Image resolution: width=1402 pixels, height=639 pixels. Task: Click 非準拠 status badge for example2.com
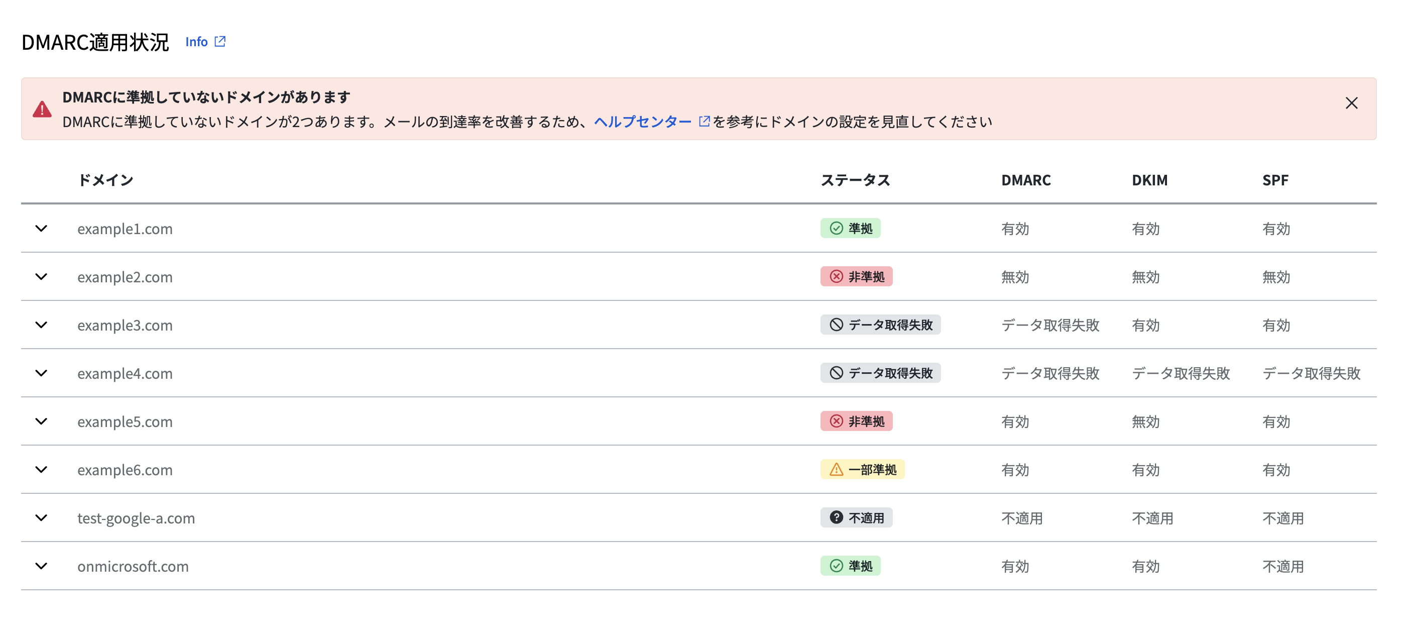[856, 276]
